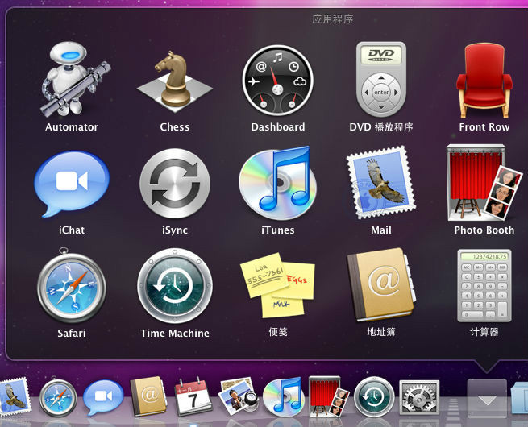Launch iChat from the applications grid
This screenshot has width=528, height=427.
click(72, 184)
